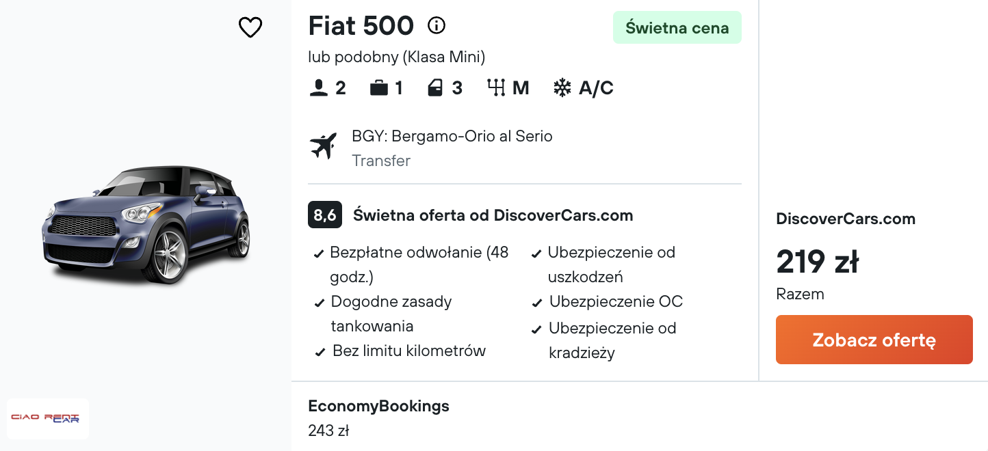The height and width of the screenshot is (451, 988).
Task: Select the Świetna cena badge
Action: tap(677, 28)
